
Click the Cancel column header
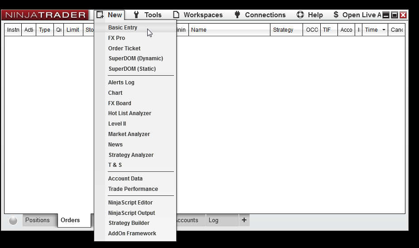coord(396,29)
